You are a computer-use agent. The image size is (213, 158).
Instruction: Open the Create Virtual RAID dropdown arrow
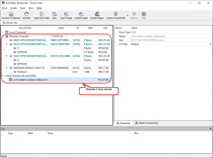[x=128, y=15]
